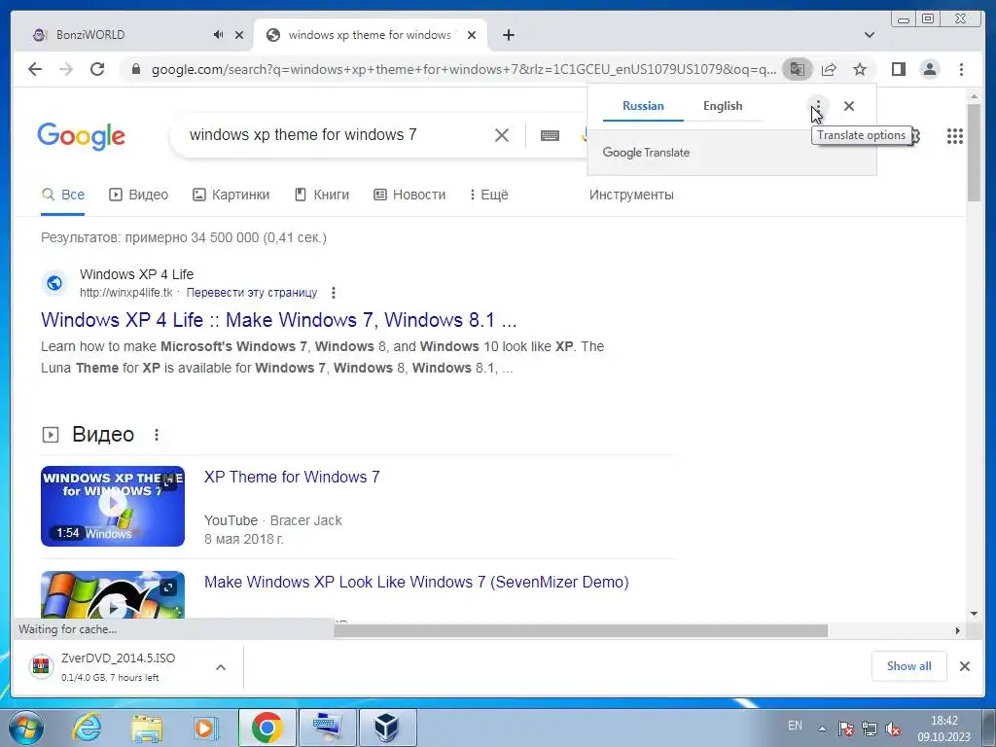The width and height of the screenshot is (996, 747).
Task: Close the BonziWORLD tab
Action: (x=239, y=35)
